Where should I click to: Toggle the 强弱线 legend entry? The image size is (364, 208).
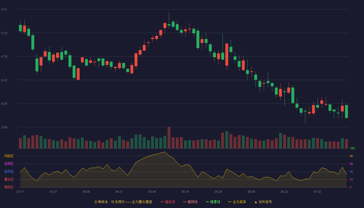190,202
